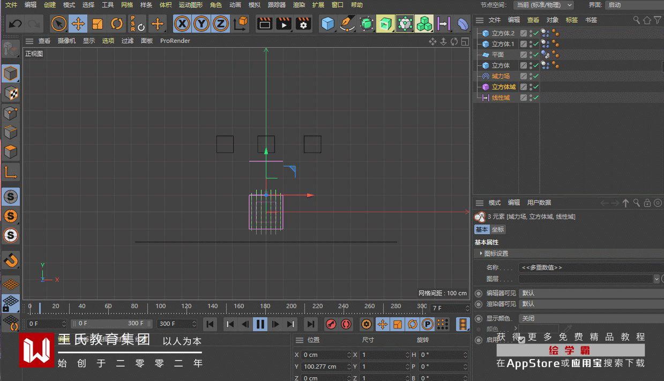Toggle the X axis lock

[x=182, y=24]
